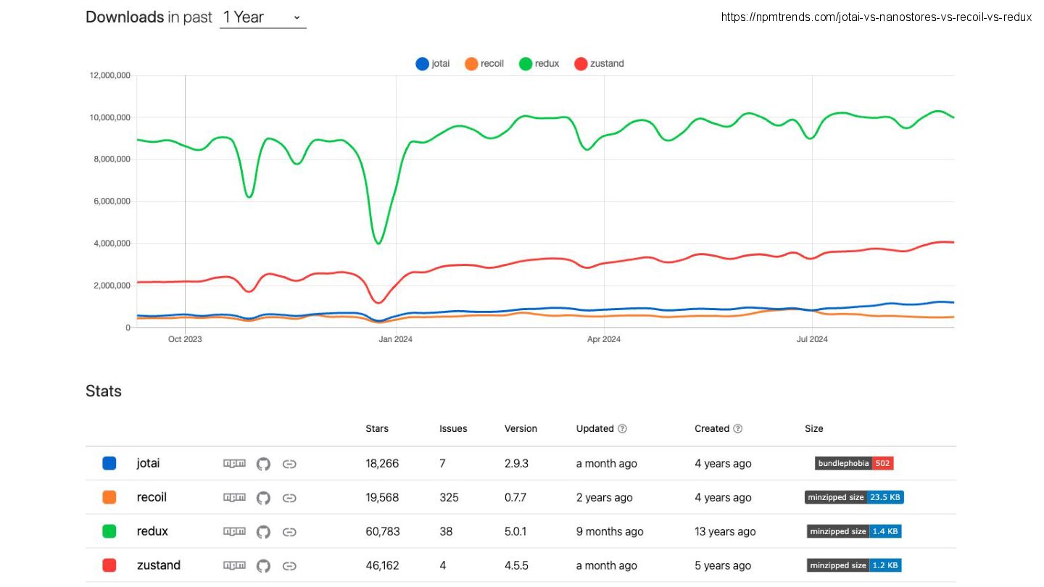Click the Updated column help icon
Screen dimensions: 1044x587
click(622, 429)
